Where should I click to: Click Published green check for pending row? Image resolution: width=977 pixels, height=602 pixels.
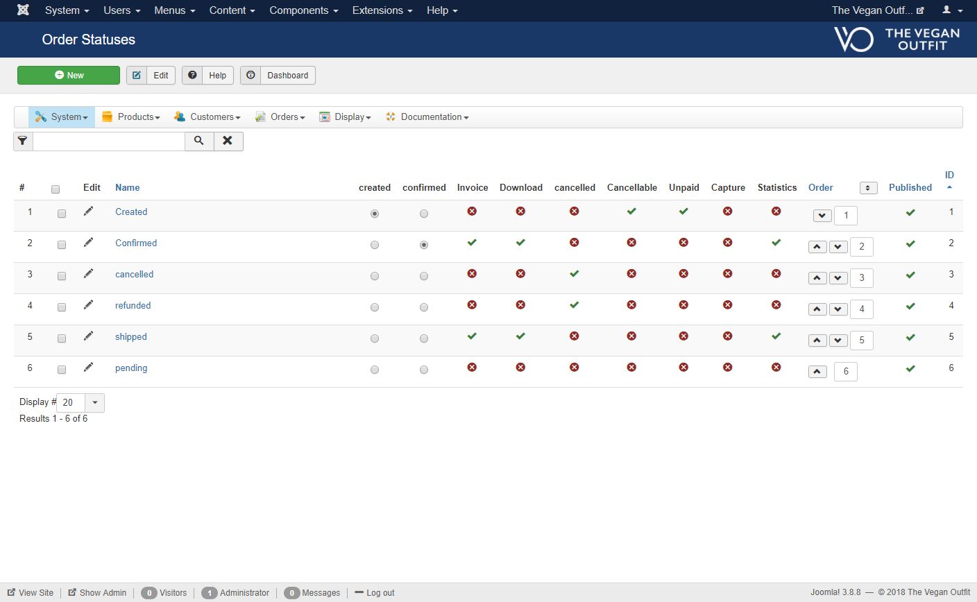[x=910, y=368]
